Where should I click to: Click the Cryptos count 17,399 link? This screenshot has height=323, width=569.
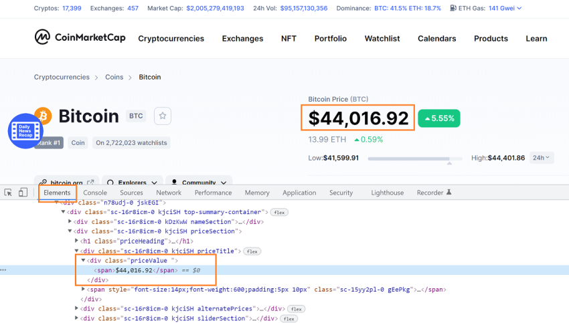(72, 8)
